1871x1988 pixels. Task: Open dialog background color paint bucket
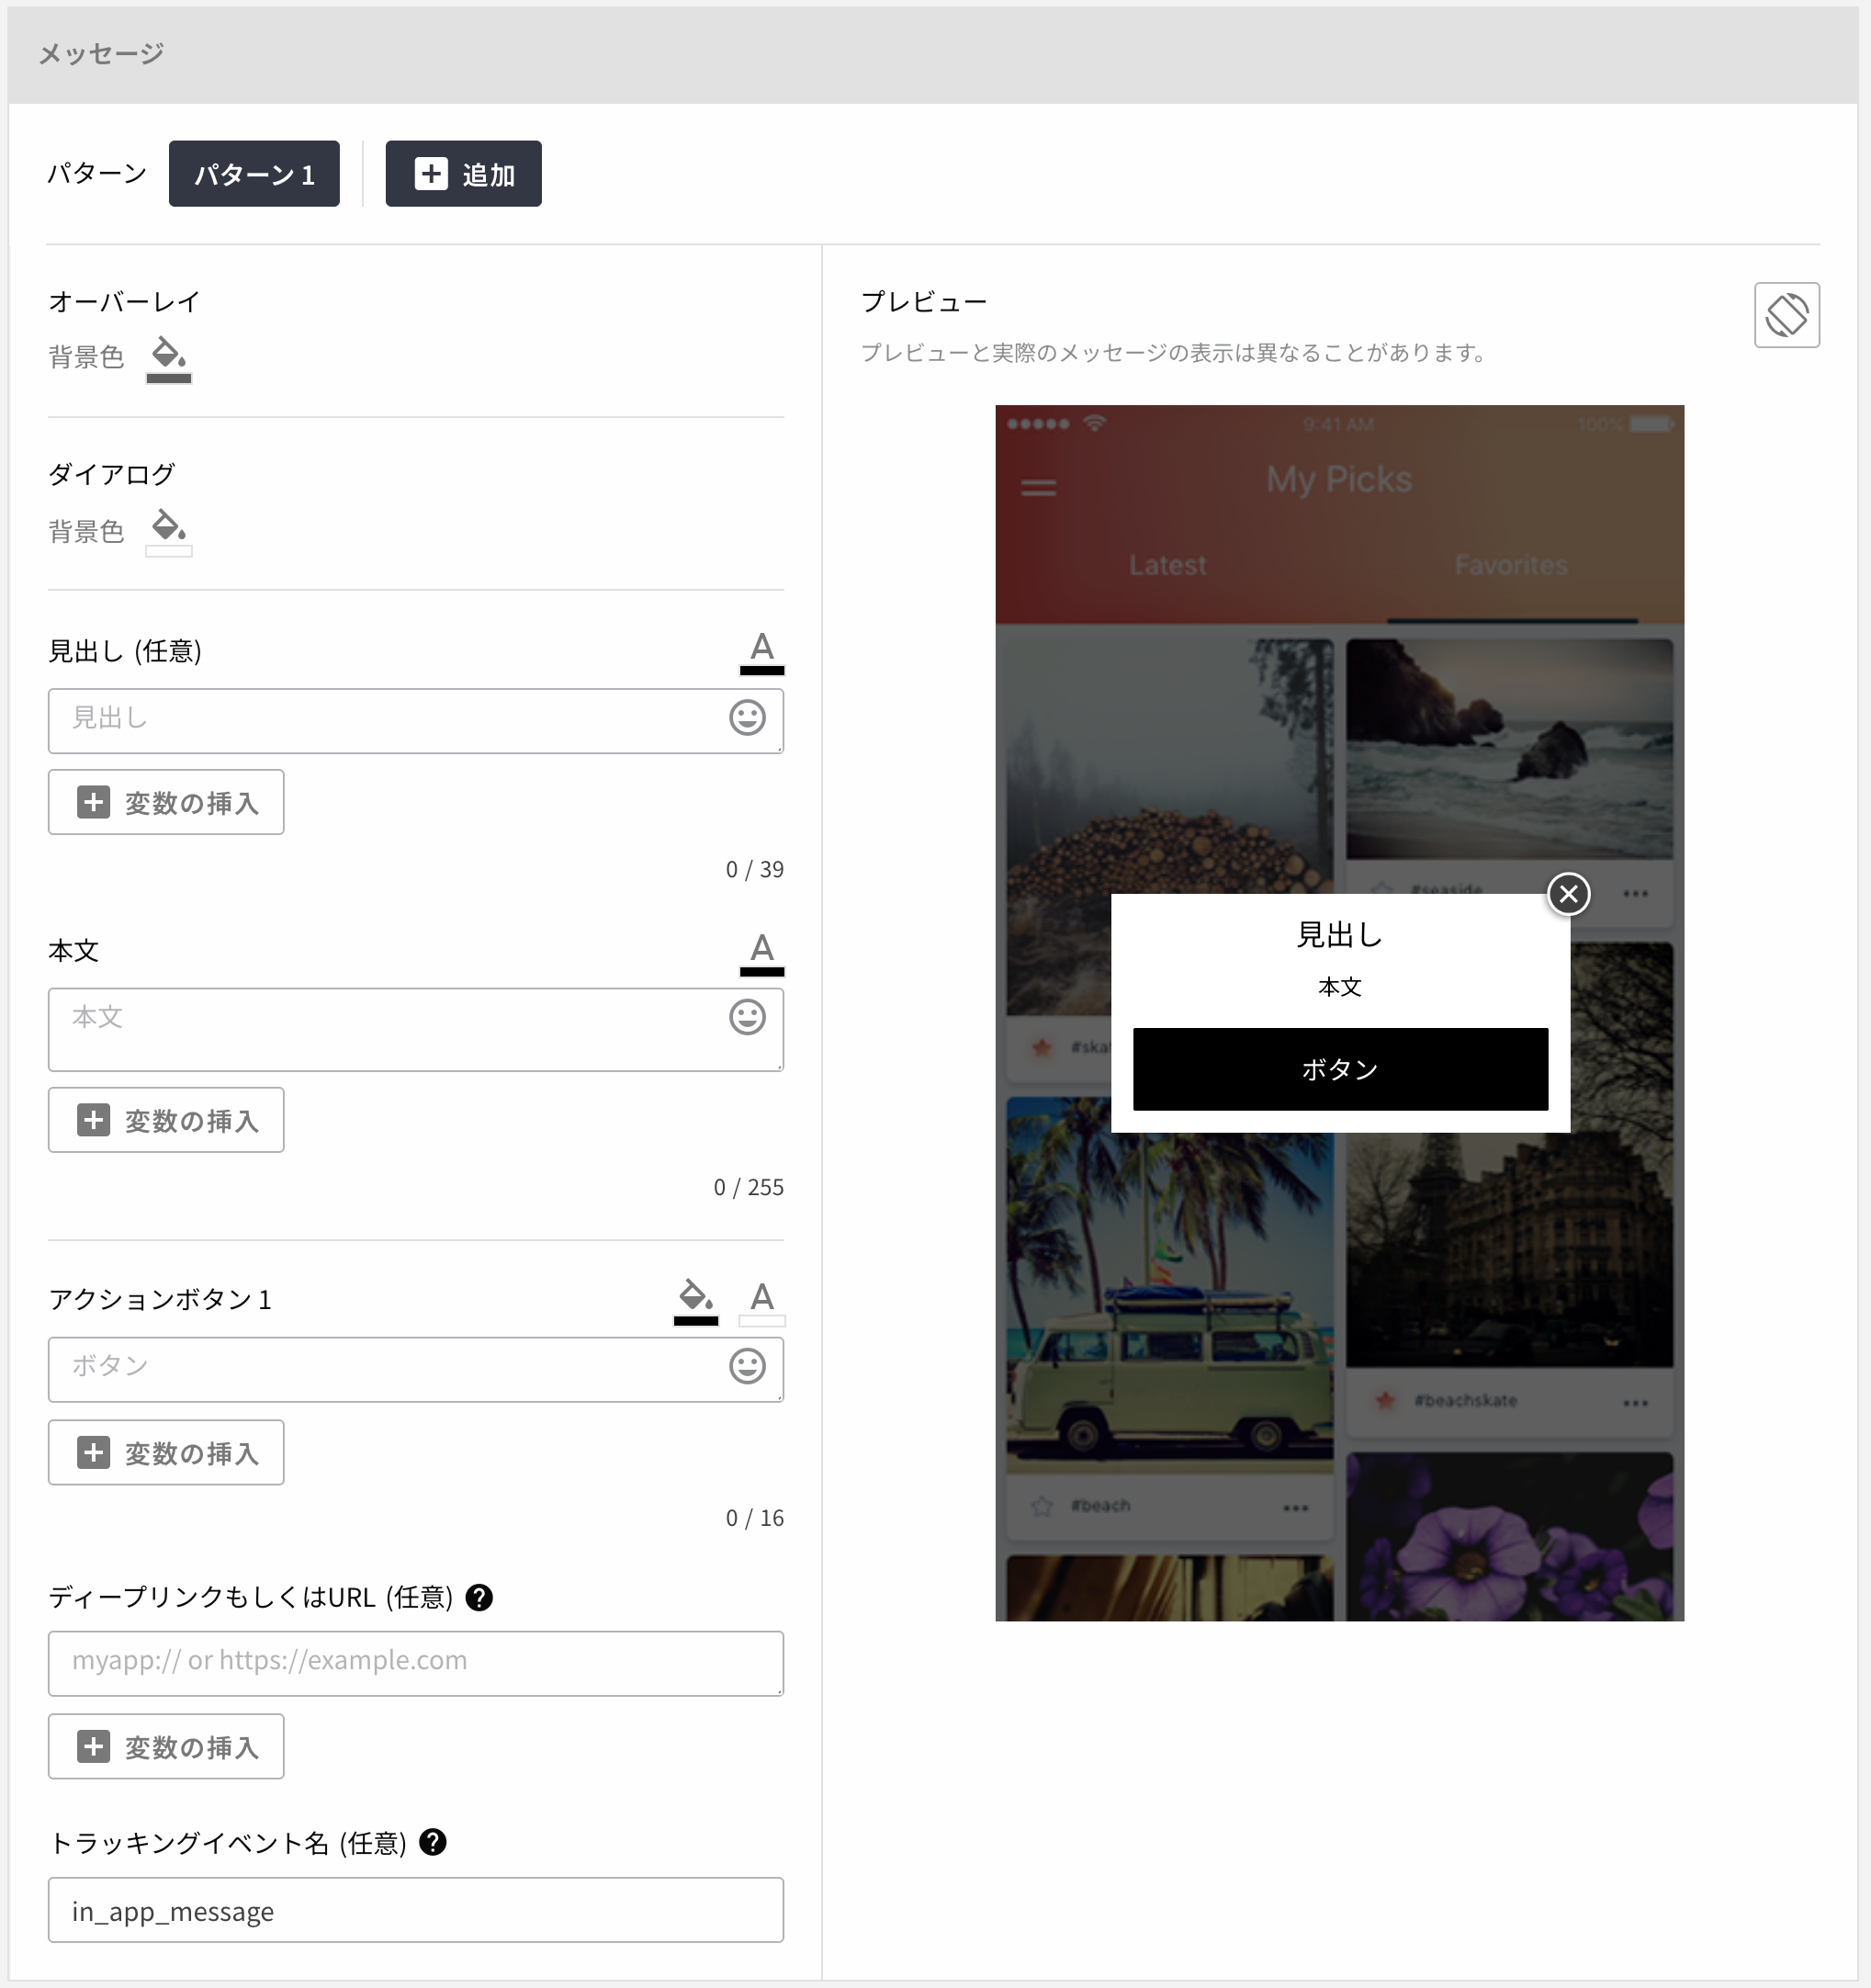pyautogui.click(x=168, y=532)
